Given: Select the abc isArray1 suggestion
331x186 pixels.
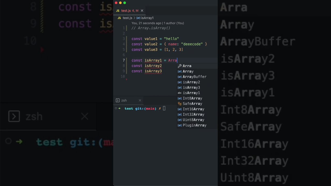Looking at the screenshot, I should click(197, 93).
